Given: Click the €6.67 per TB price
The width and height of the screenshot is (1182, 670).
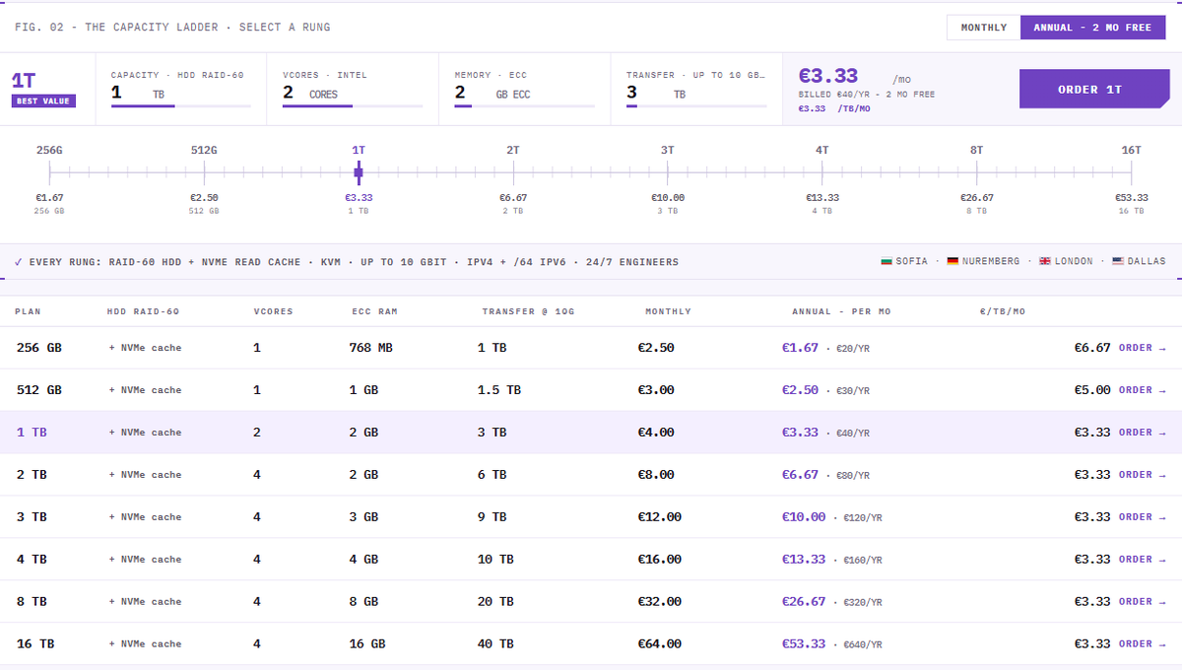Looking at the screenshot, I should tap(1092, 348).
